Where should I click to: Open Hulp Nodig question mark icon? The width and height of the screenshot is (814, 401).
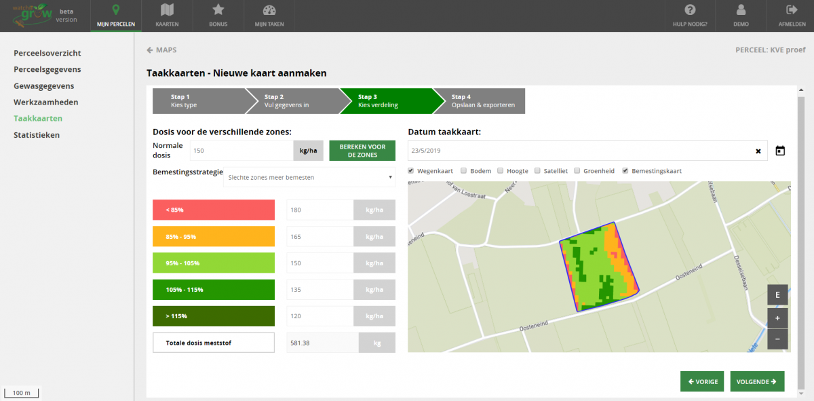[691, 10]
